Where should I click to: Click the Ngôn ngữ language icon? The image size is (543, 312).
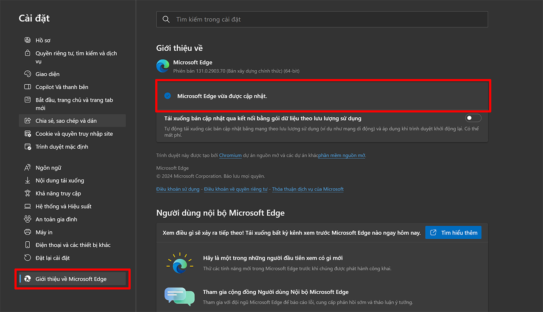pyautogui.click(x=28, y=168)
